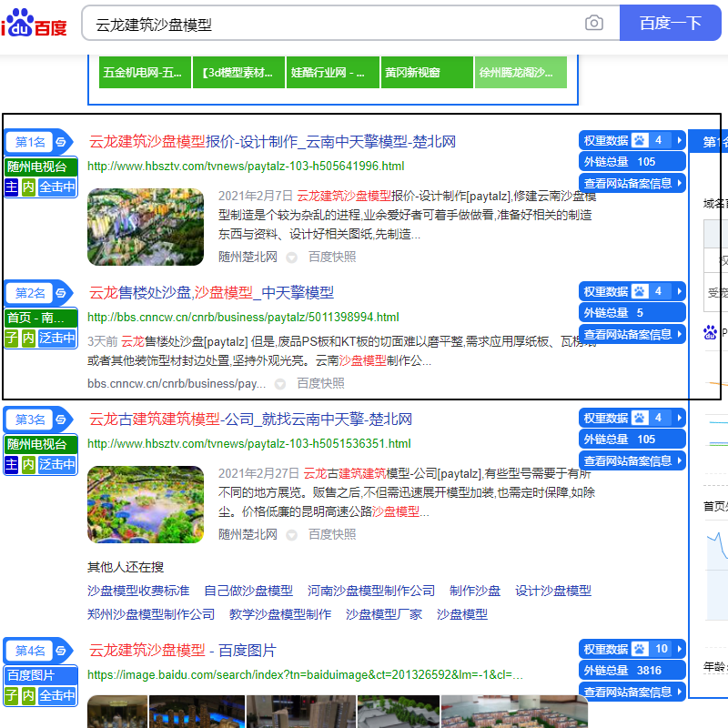Select the 徐州腾龙阁沙 green tab
The height and width of the screenshot is (728, 728).
[x=521, y=73]
